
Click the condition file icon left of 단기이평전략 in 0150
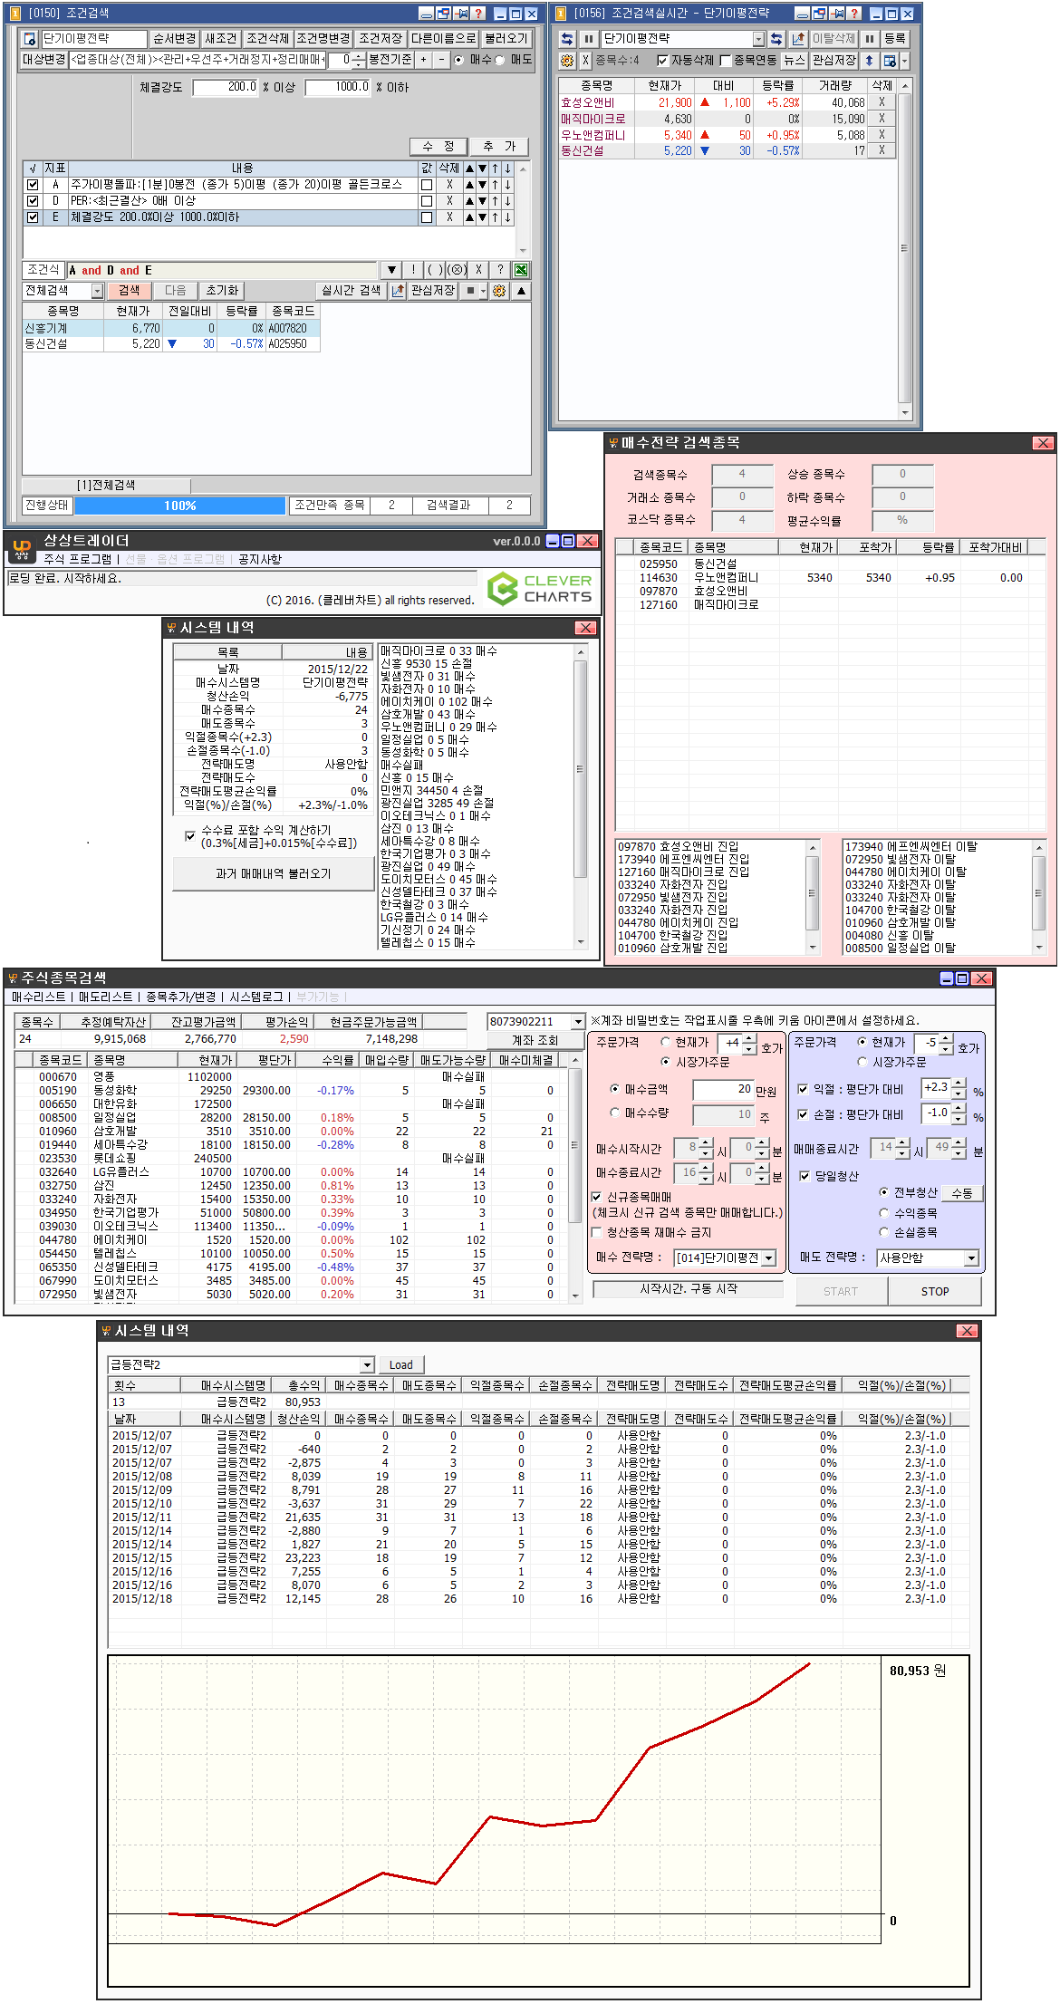pyautogui.click(x=30, y=39)
